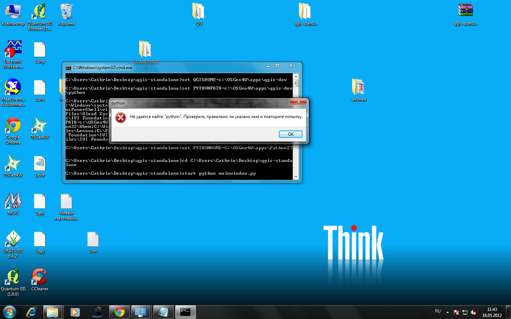Click the cmd scrollbar down arrow

296,177
